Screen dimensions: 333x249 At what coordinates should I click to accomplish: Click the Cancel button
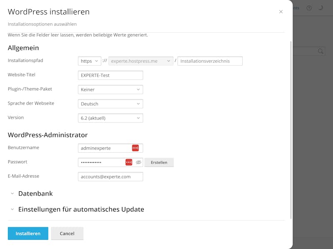click(x=67, y=234)
